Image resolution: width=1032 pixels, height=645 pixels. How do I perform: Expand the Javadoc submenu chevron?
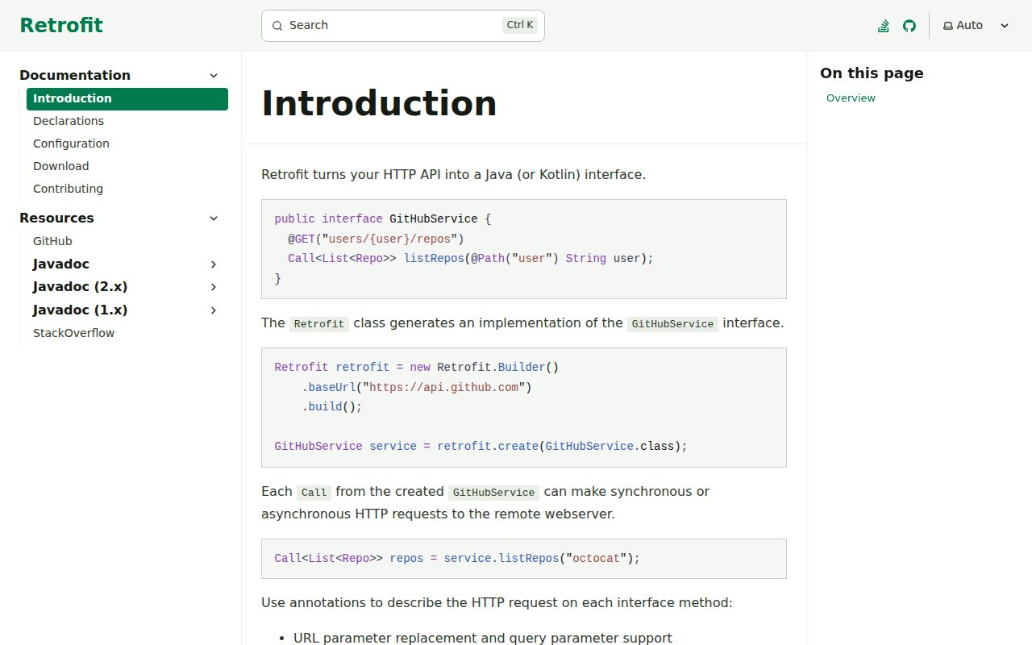point(214,264)
